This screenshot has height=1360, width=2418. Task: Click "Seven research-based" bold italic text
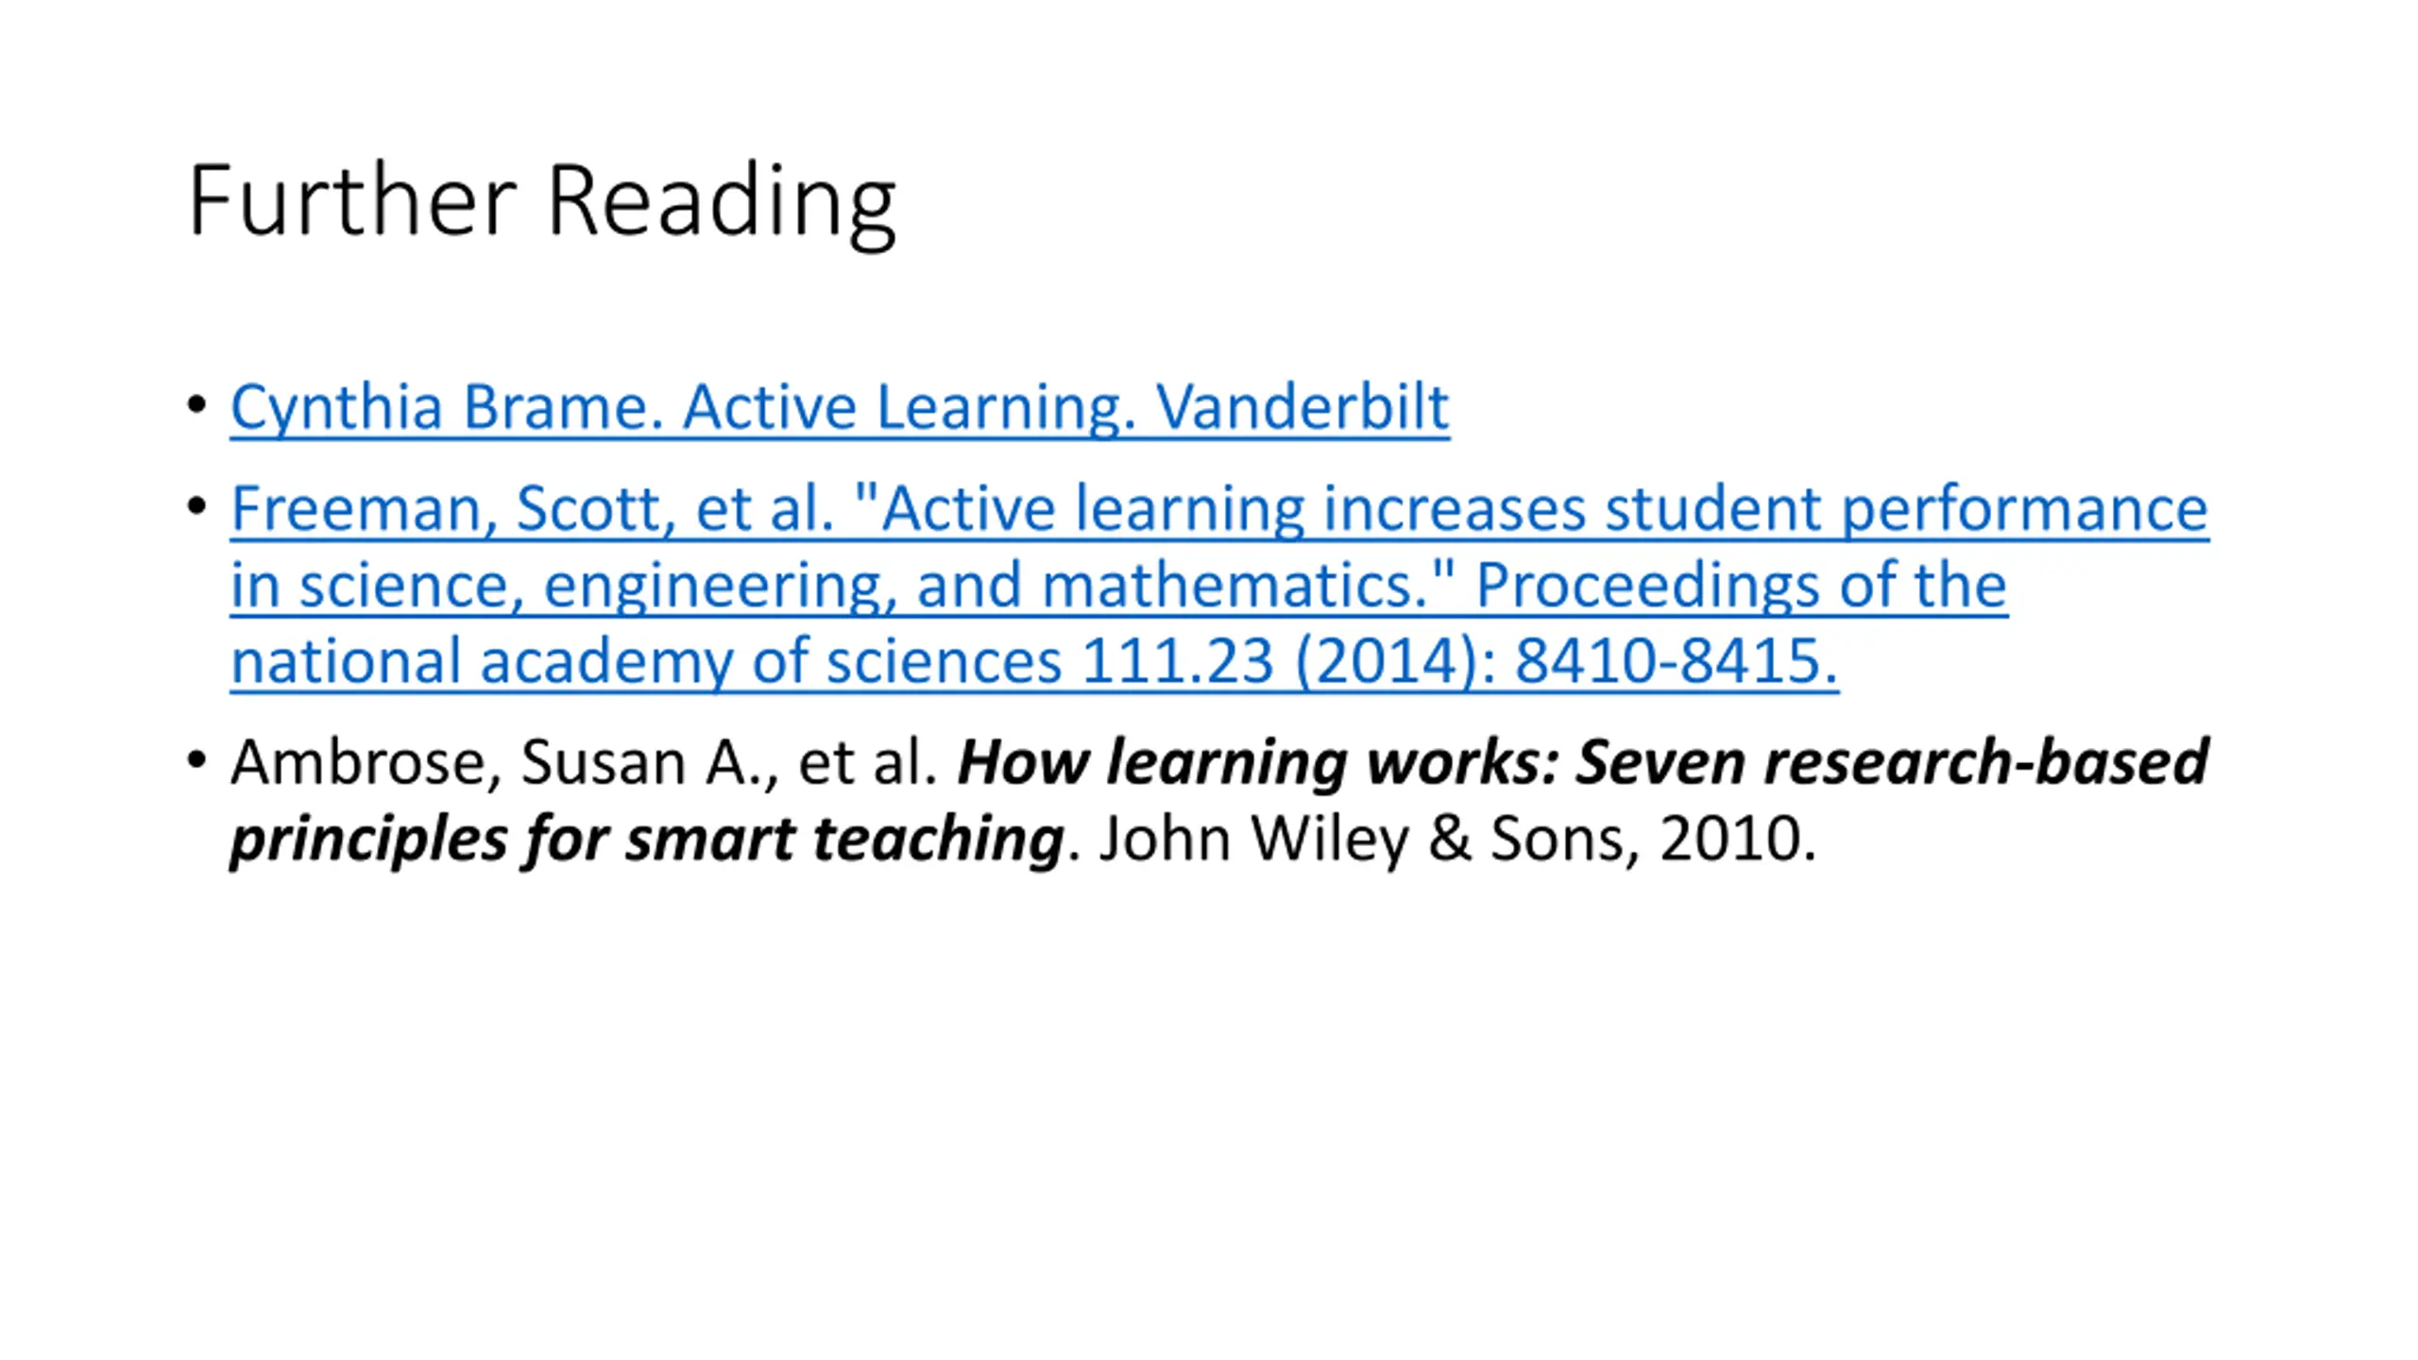click(x=1892, y=761)
